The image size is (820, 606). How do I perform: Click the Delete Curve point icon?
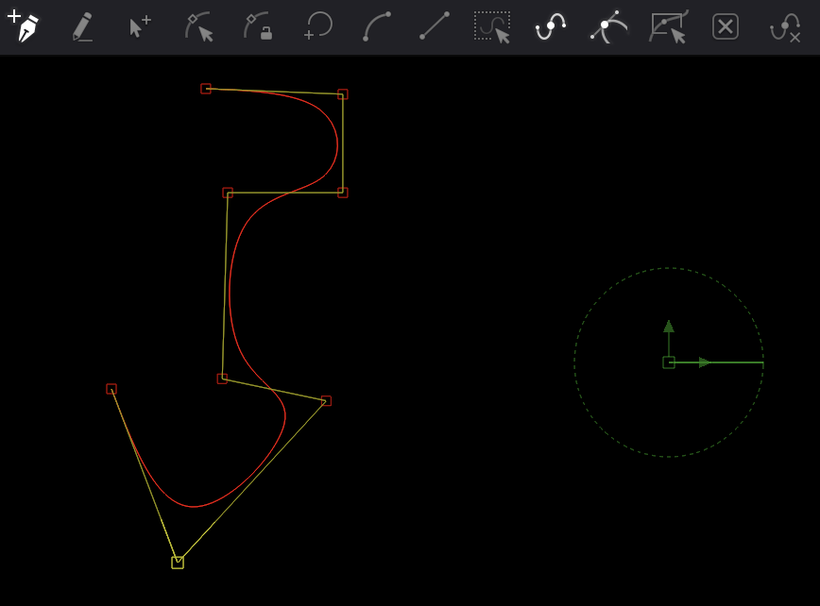click(x=785, y=27)
